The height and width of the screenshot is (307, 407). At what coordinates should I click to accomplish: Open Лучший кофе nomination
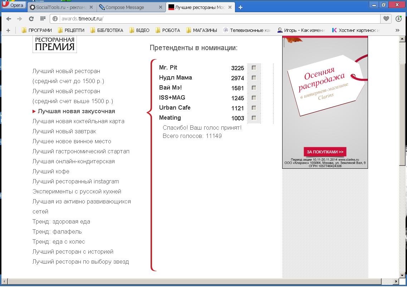click(51, 172)
